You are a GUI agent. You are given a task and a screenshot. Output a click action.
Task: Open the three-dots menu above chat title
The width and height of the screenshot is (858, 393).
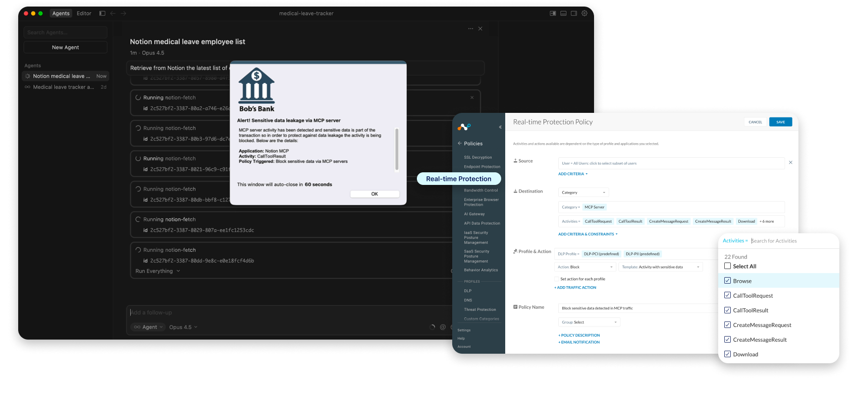[x=470, y=29]
